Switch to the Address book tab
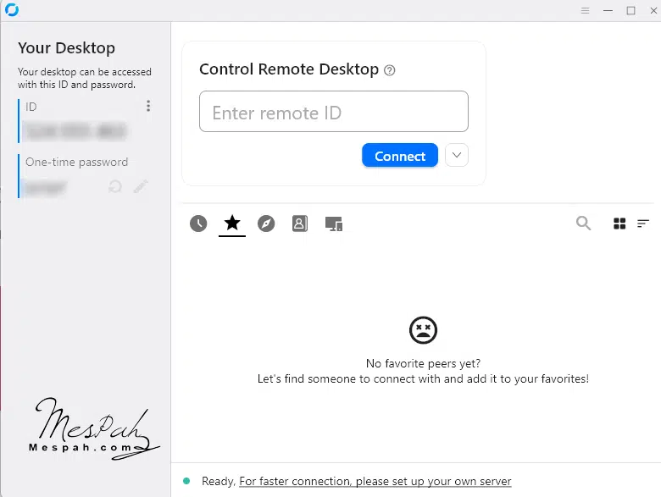The image size is (661, 497). [x=299, y=224]
